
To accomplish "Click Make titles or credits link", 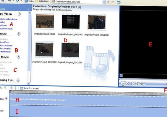I will tap(6, 49).
